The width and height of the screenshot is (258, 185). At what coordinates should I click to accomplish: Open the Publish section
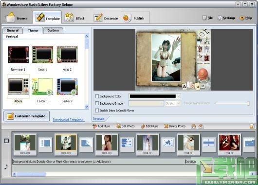point(135,18)
